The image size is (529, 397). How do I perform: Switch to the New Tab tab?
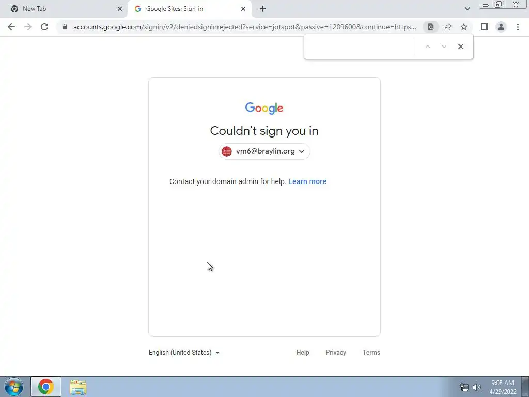pos(64,9)
